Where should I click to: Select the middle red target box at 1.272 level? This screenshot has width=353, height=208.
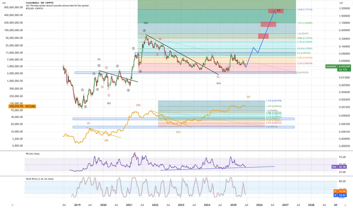[269, 24]
